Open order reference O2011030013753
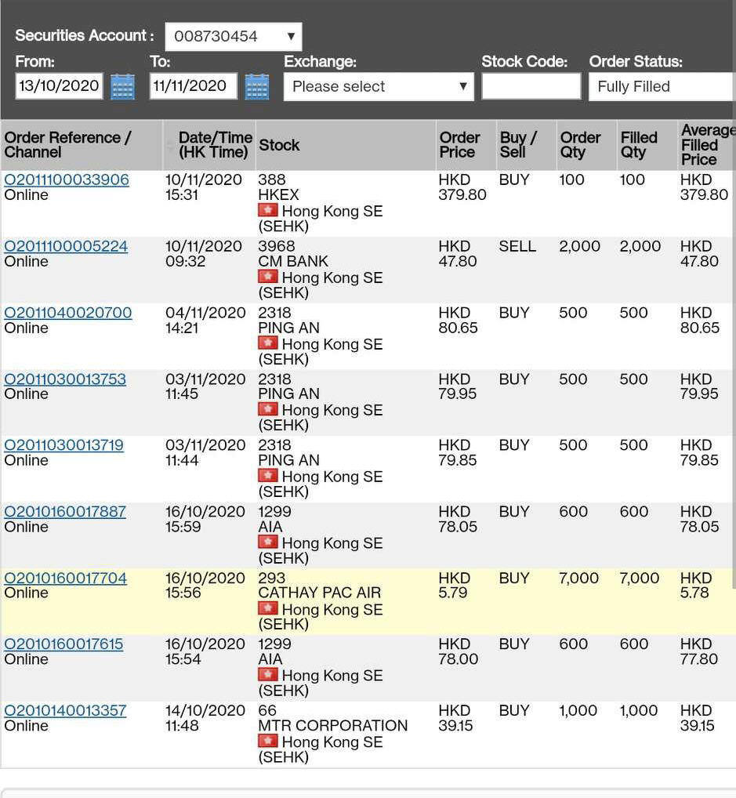 [65, 379]
